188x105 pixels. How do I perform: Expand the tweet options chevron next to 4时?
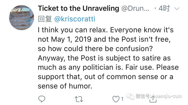tap(177, 9)
